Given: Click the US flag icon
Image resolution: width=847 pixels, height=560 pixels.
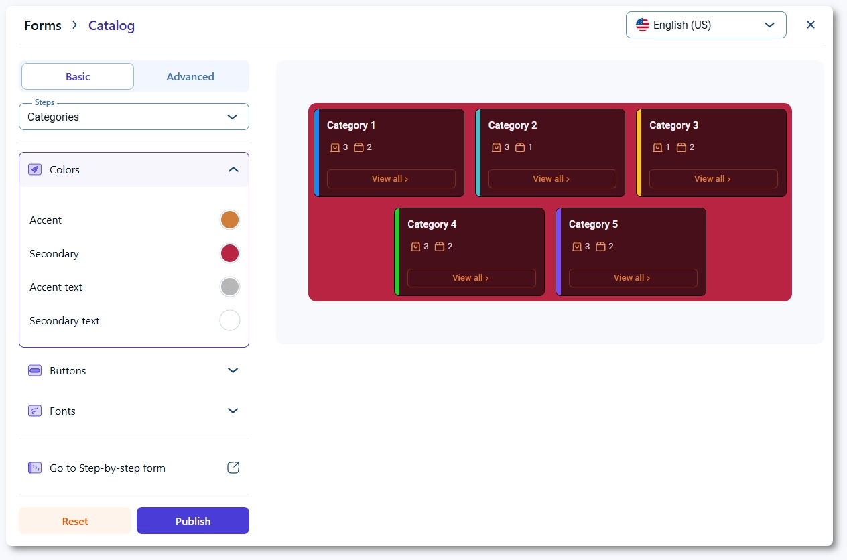Looking at the screenshot, I should point(643,25).
